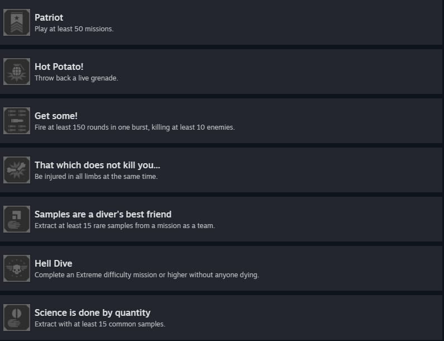This screenshot has height=341, width=444.
Task: Select the Hot Potato! title
Action: (x=59, y=67)
